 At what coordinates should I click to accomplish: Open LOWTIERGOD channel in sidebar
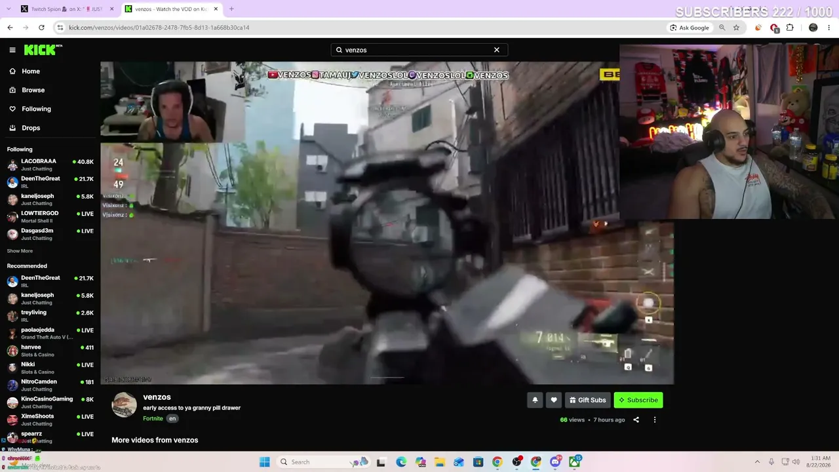click(50, 217)
